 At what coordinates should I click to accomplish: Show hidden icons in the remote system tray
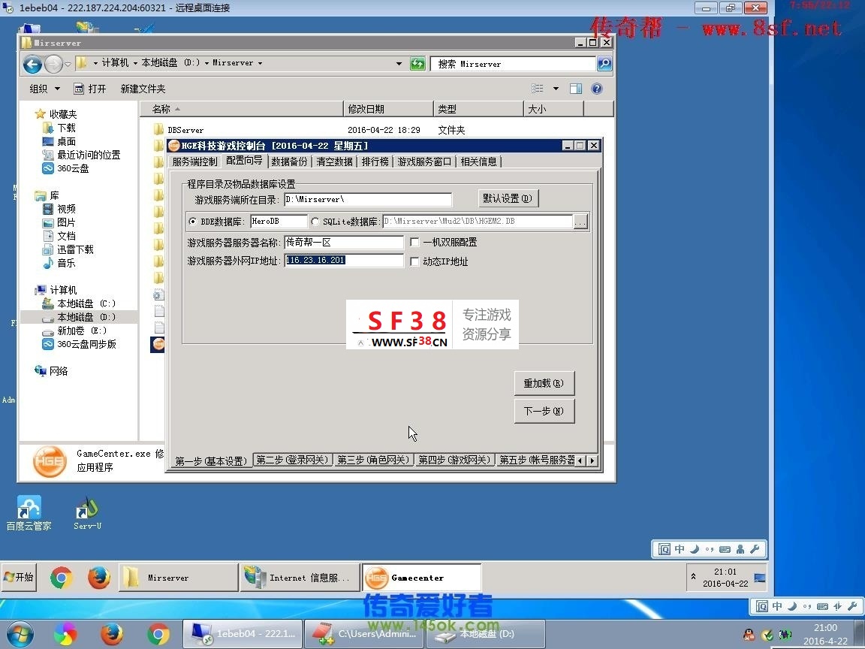(694, 577)
